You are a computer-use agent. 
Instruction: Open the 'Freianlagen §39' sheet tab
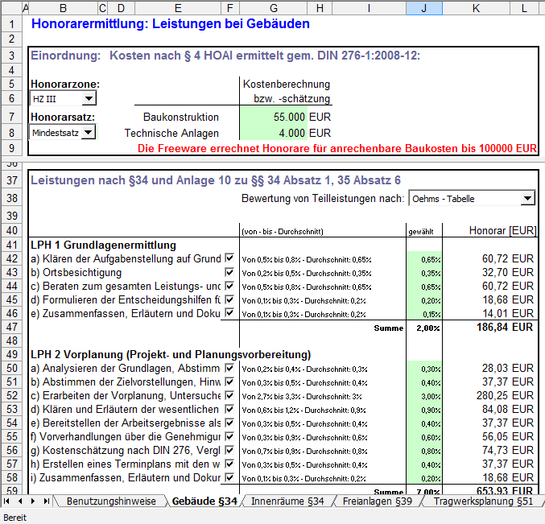377,501
